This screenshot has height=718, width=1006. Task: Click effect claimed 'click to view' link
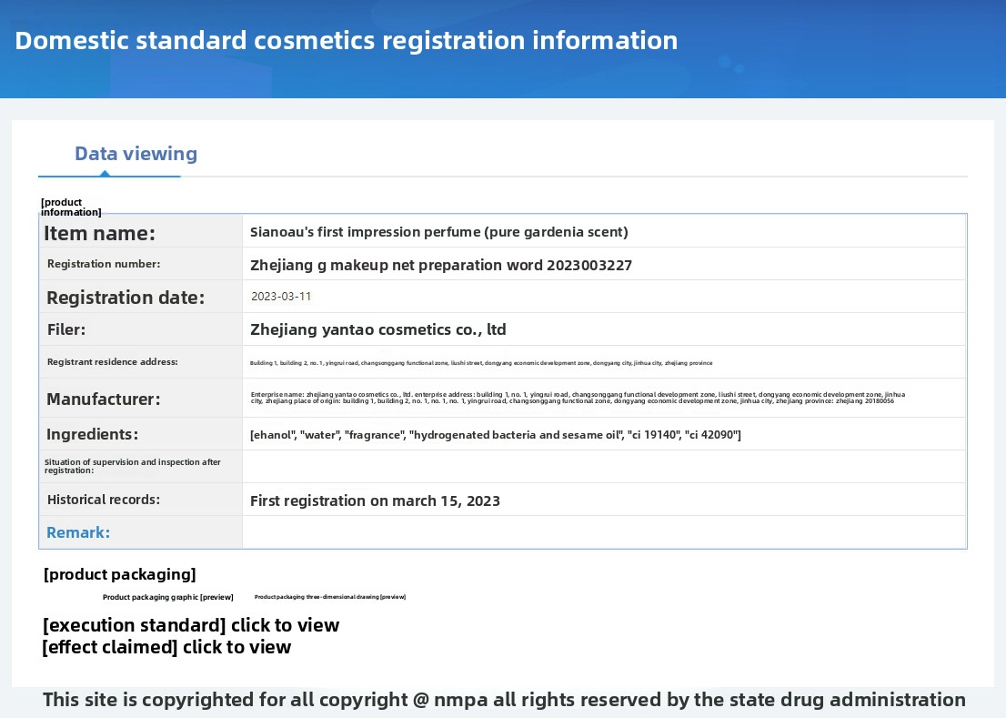pos(236,647)
